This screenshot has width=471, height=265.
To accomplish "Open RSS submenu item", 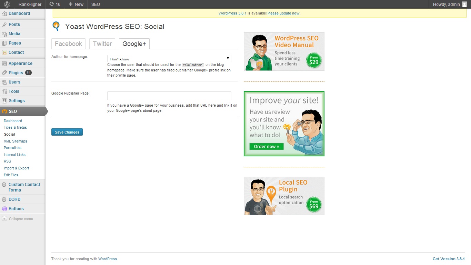I will (x=7, y=161).
